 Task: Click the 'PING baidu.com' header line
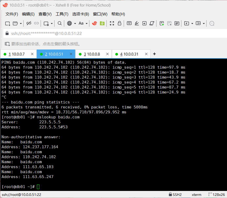point(64,62)
